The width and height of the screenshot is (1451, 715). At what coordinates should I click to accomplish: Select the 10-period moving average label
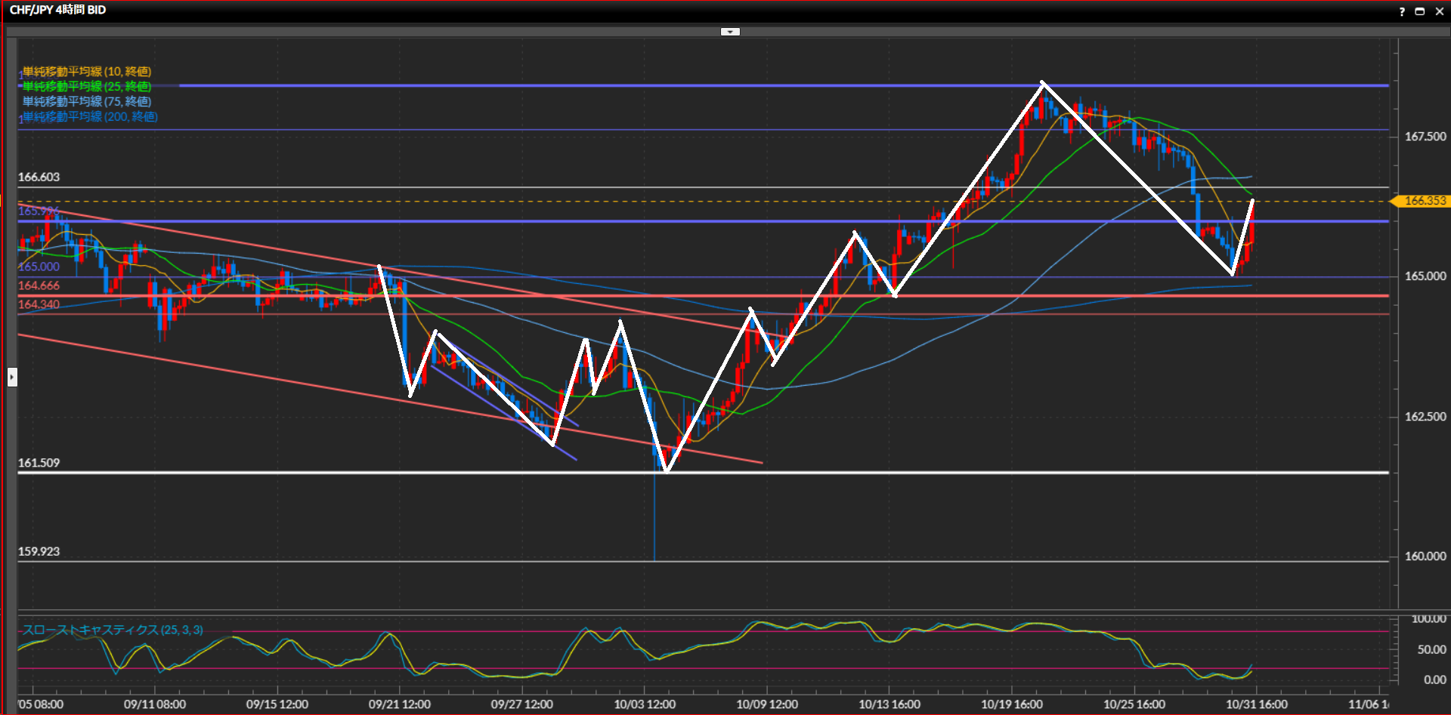click(86, 71)
